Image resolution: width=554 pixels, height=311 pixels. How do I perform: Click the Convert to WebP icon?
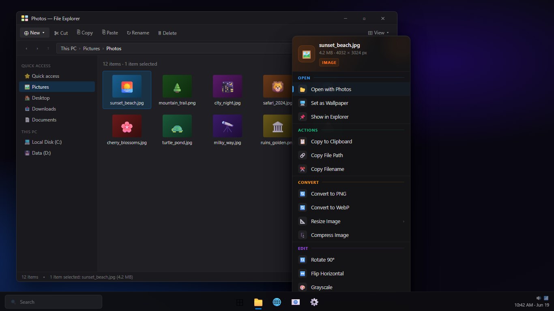(x=303, y=208)
